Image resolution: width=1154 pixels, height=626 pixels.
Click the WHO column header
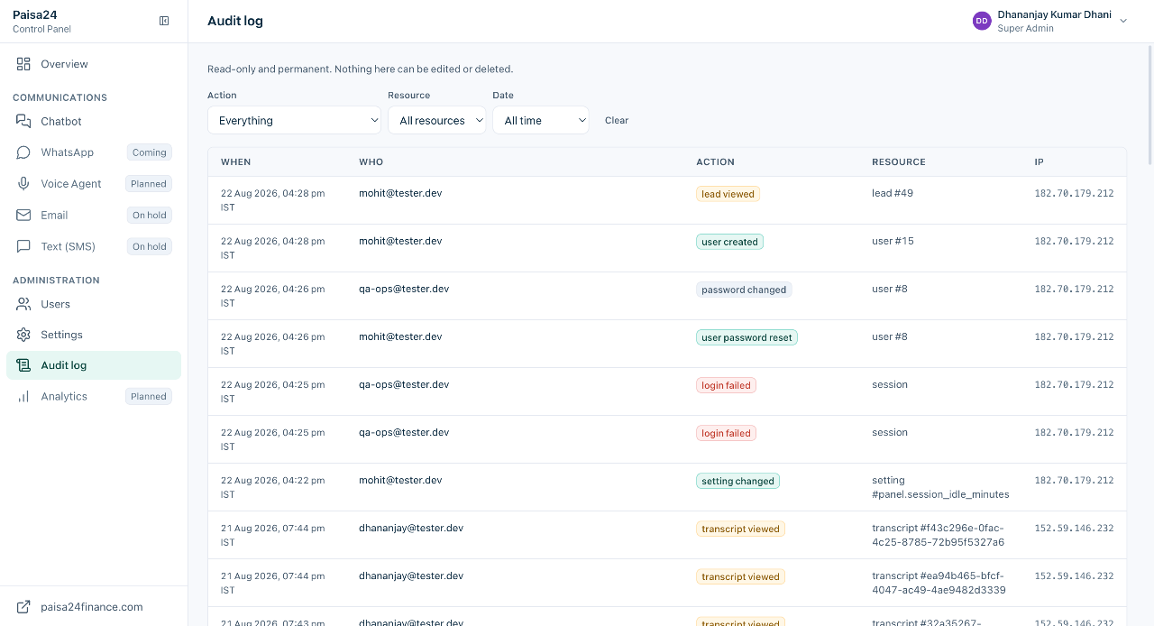(x=371, y=162)
